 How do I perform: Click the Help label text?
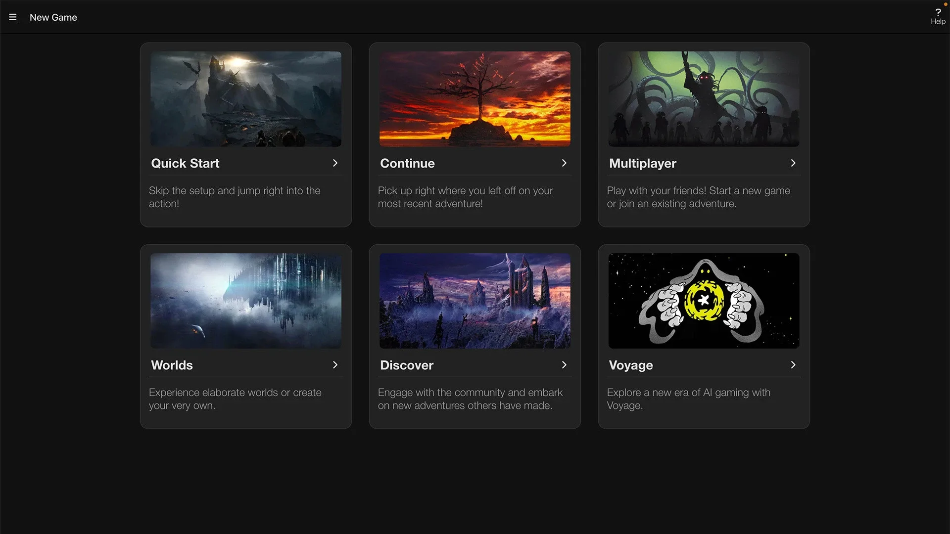[938, 22]
